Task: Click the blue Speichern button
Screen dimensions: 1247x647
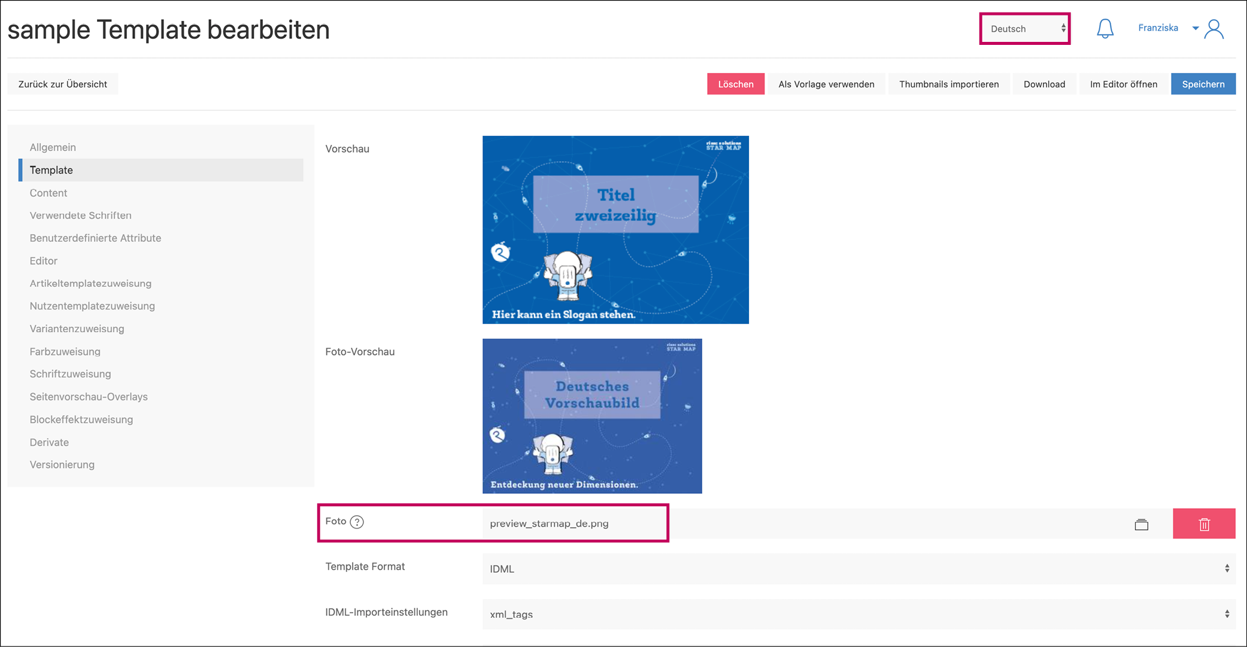Action: pyautogui.click(x=1203, y=84)
